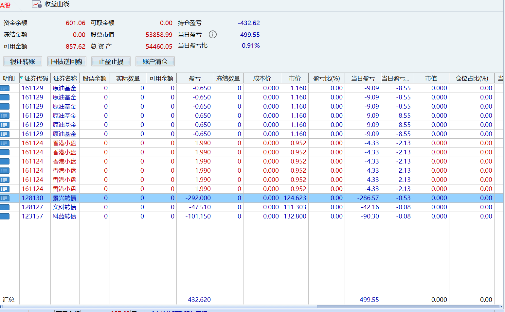
Task: Sort by 市价 column header
Action: (x=295, y=78)
